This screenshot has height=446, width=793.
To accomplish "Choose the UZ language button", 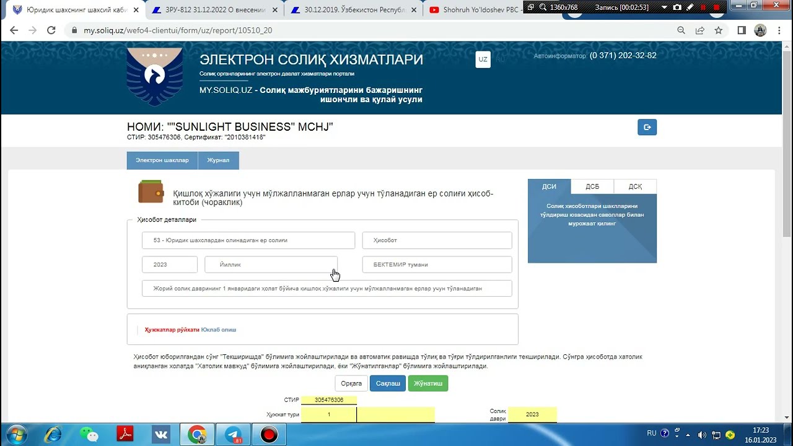I will point(483,59).
